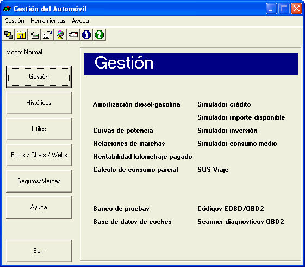Open the Foros / Chats / Webs section
Screen dimensions: 305x267
click(x=39, y=155)
